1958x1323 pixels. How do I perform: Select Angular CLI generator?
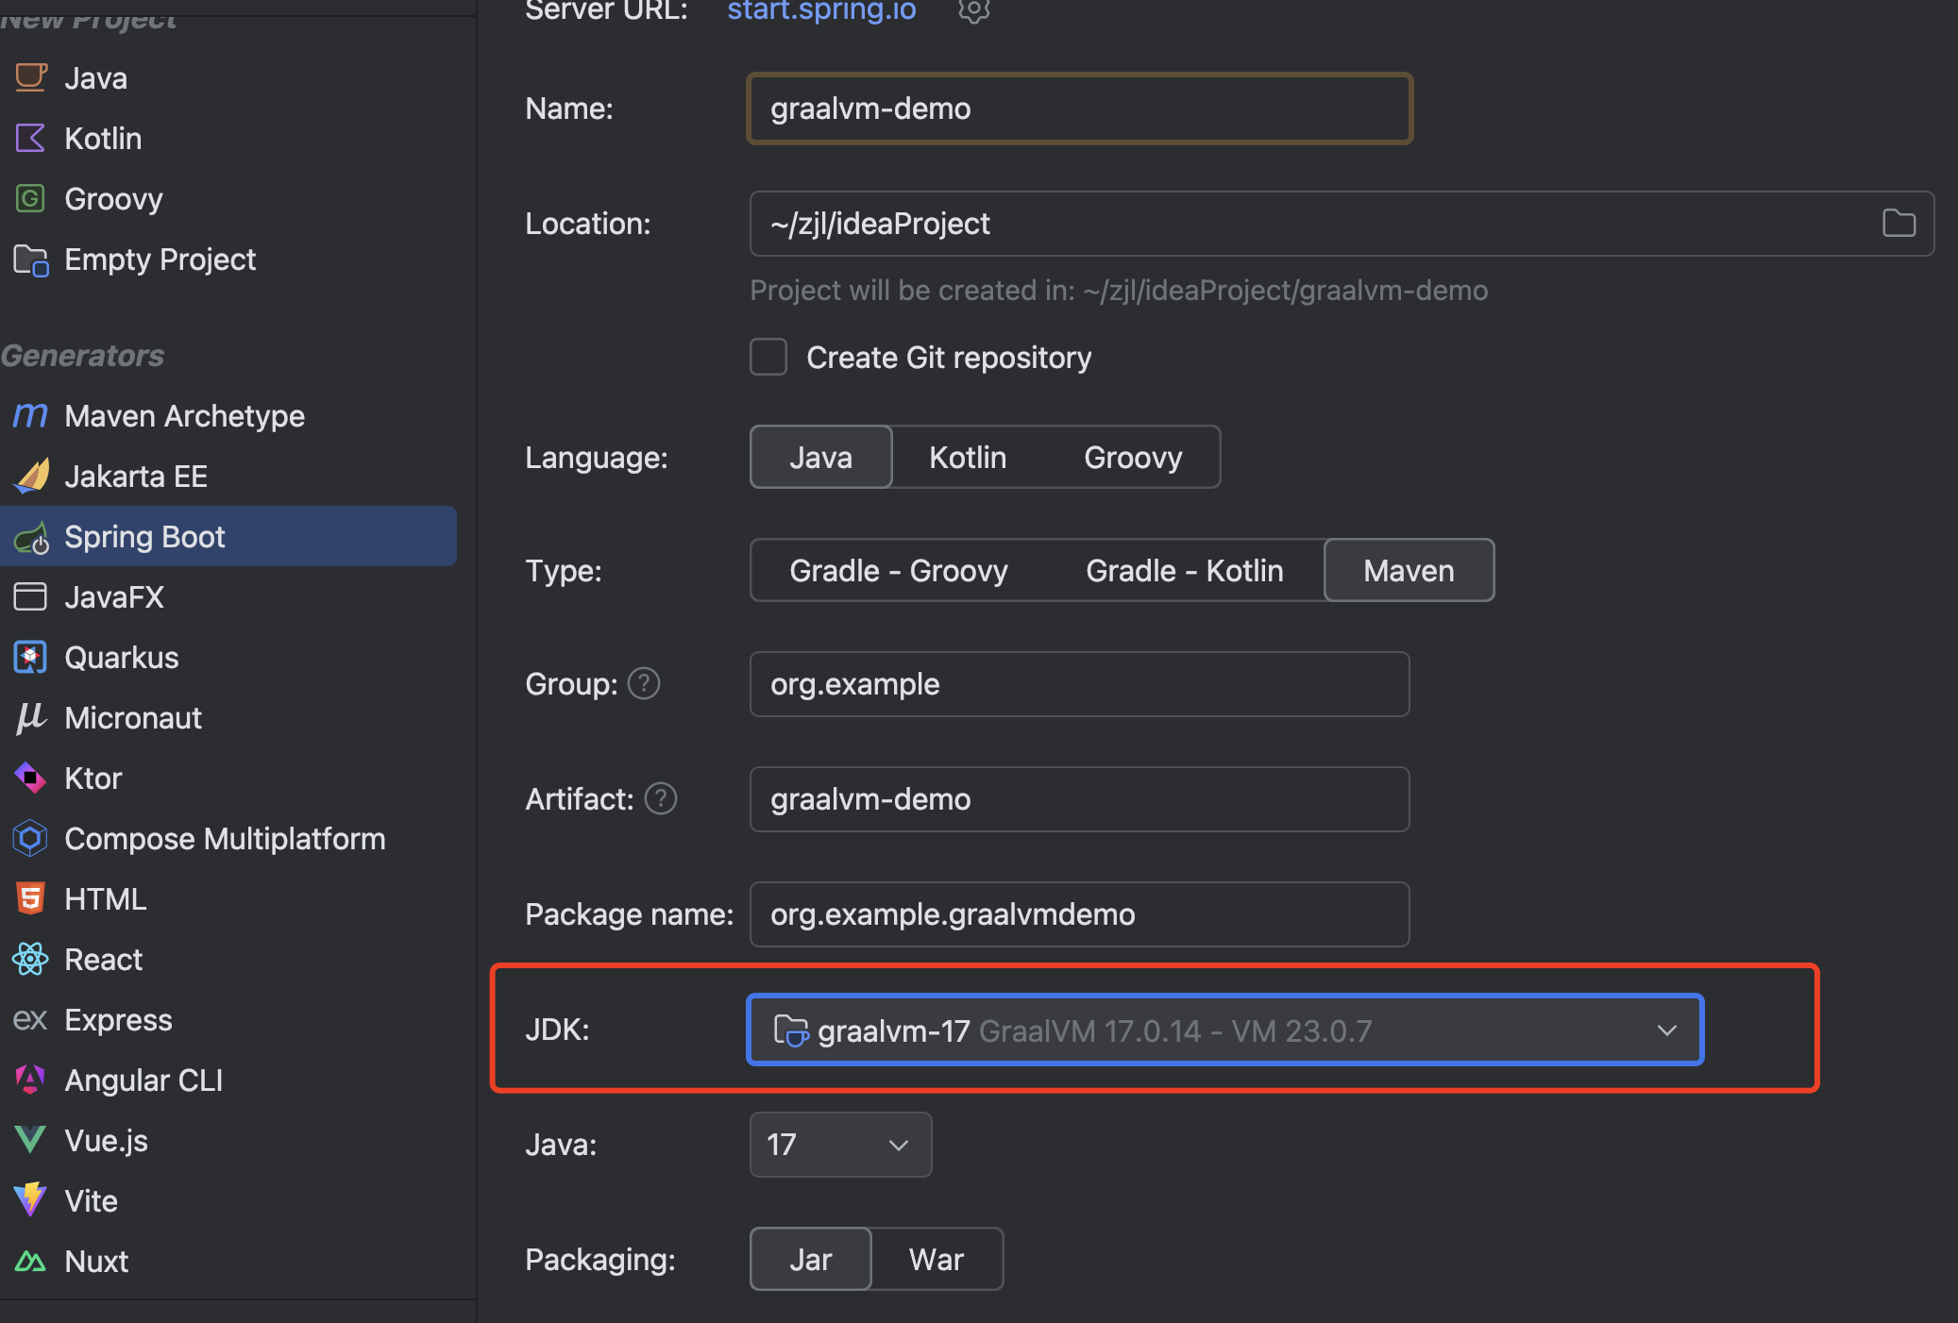click(228, 1080)
